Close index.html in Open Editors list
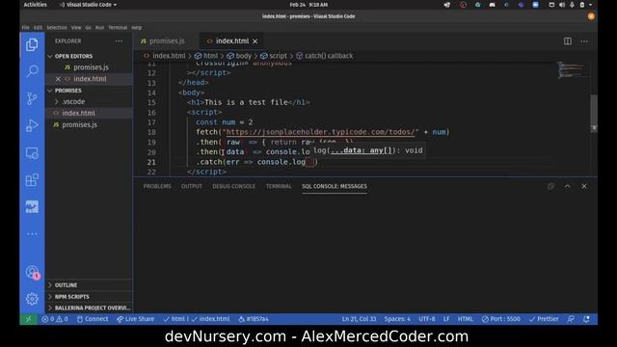Image resolution: width=617 pixels, height=347 pixels. point(58,79)
